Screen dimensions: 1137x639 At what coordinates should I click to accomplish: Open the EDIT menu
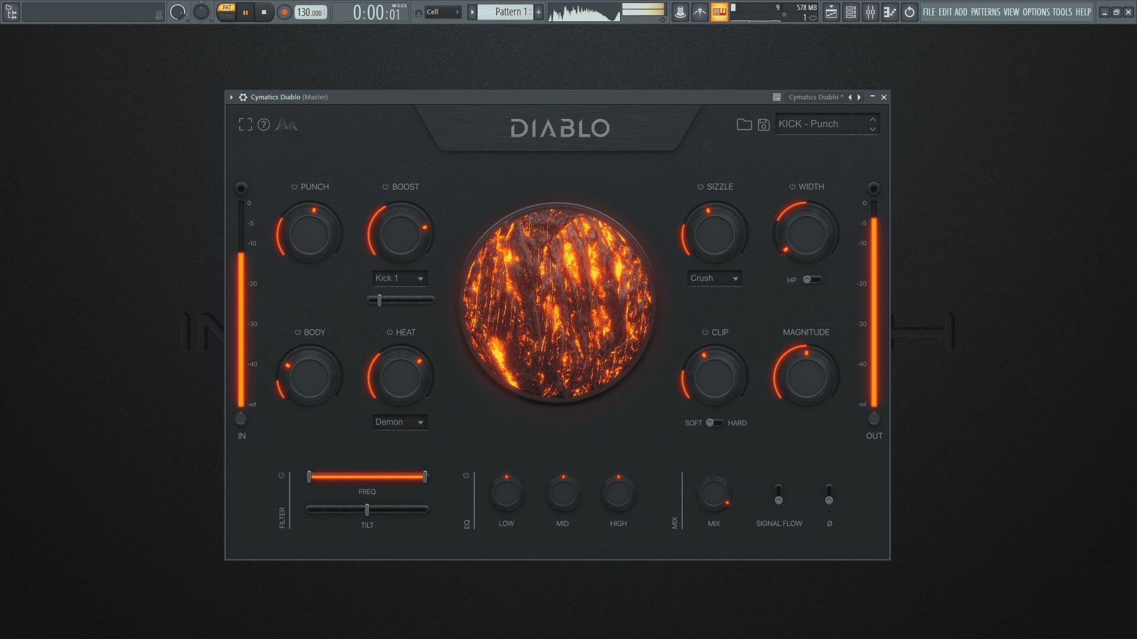pos(945,12)
